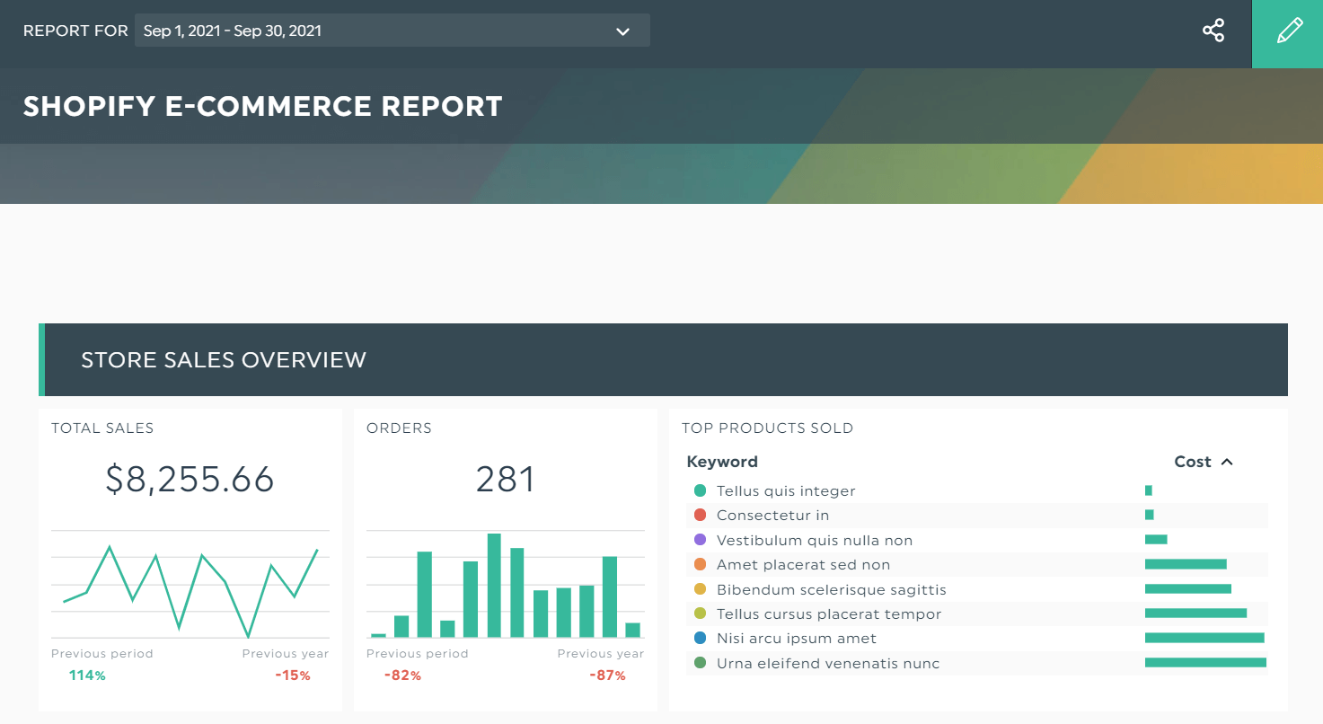
Task: Select the 'Tellus quis integer' row text
Action: [786, 490]
